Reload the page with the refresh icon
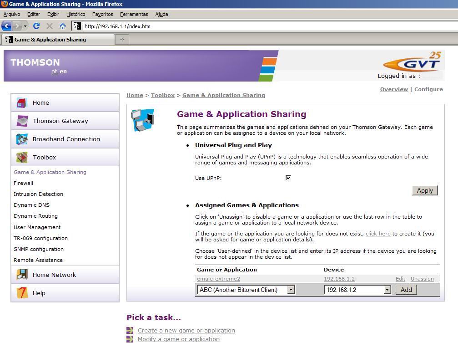Image resolution: width=458 pixels, height=358 pixels. (36, 26)
